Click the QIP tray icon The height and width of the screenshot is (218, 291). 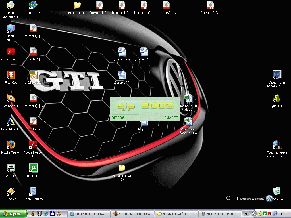[x=260, y=214]
